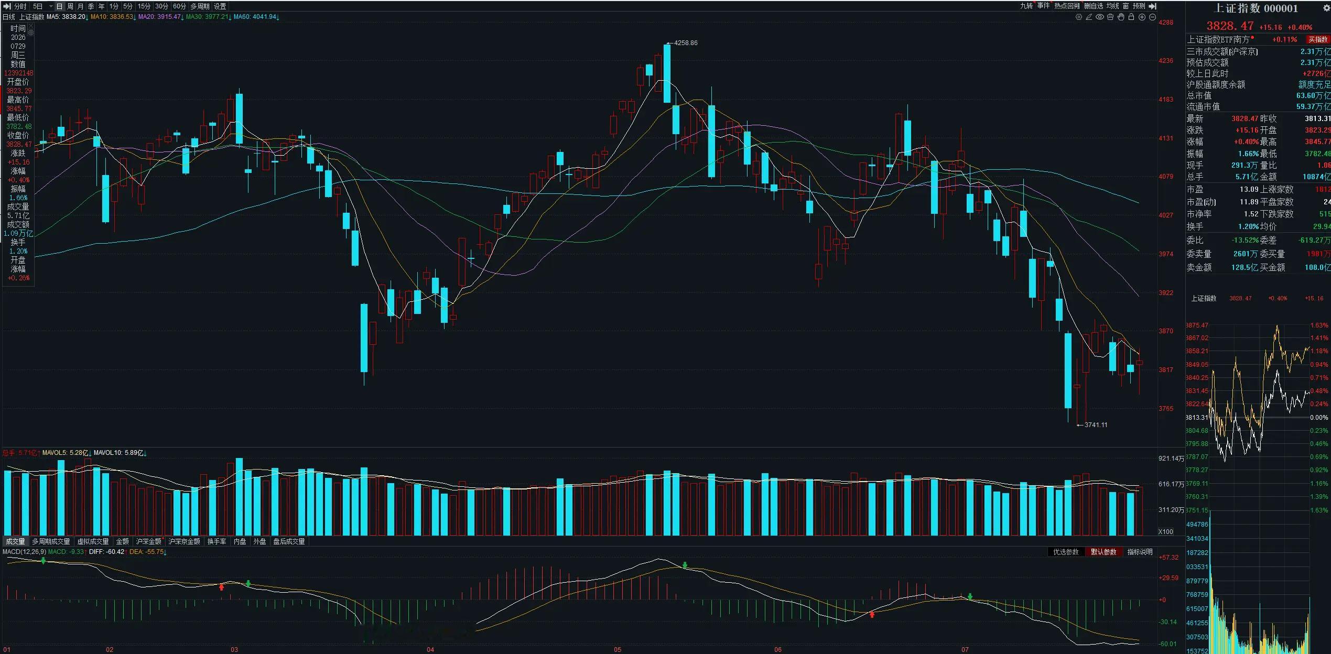The width and height of the screenshot is (1331, 654).
Task: Zoom in with the plus circle icon
Action: click(1142, 17)
